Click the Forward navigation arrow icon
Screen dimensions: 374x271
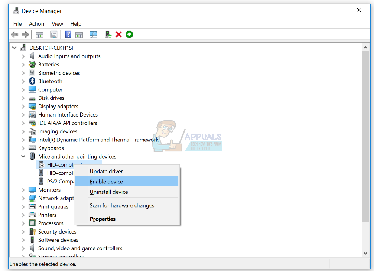tap(25, 34)
